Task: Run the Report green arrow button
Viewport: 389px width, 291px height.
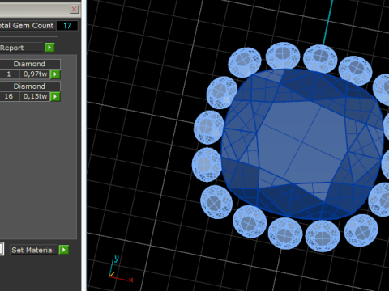Action: 49,48
